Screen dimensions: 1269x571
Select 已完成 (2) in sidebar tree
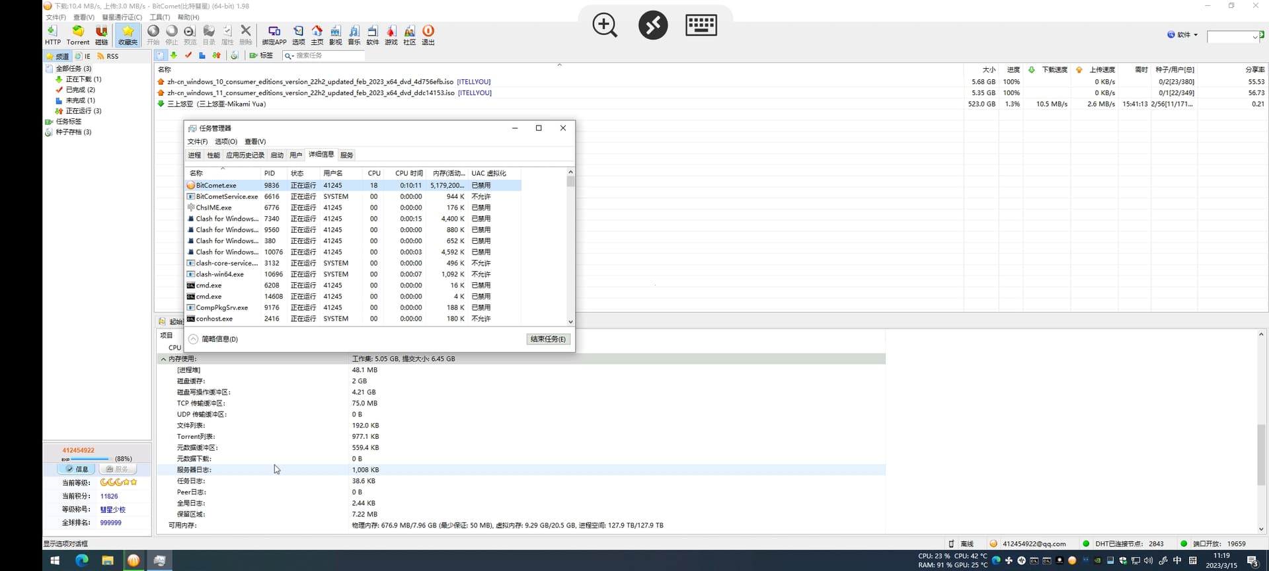pyautogui.click(x=75, y=90)
